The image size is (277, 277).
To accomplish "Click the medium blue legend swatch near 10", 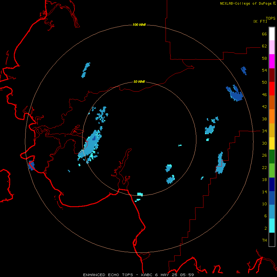I will (x=272, y=198).
